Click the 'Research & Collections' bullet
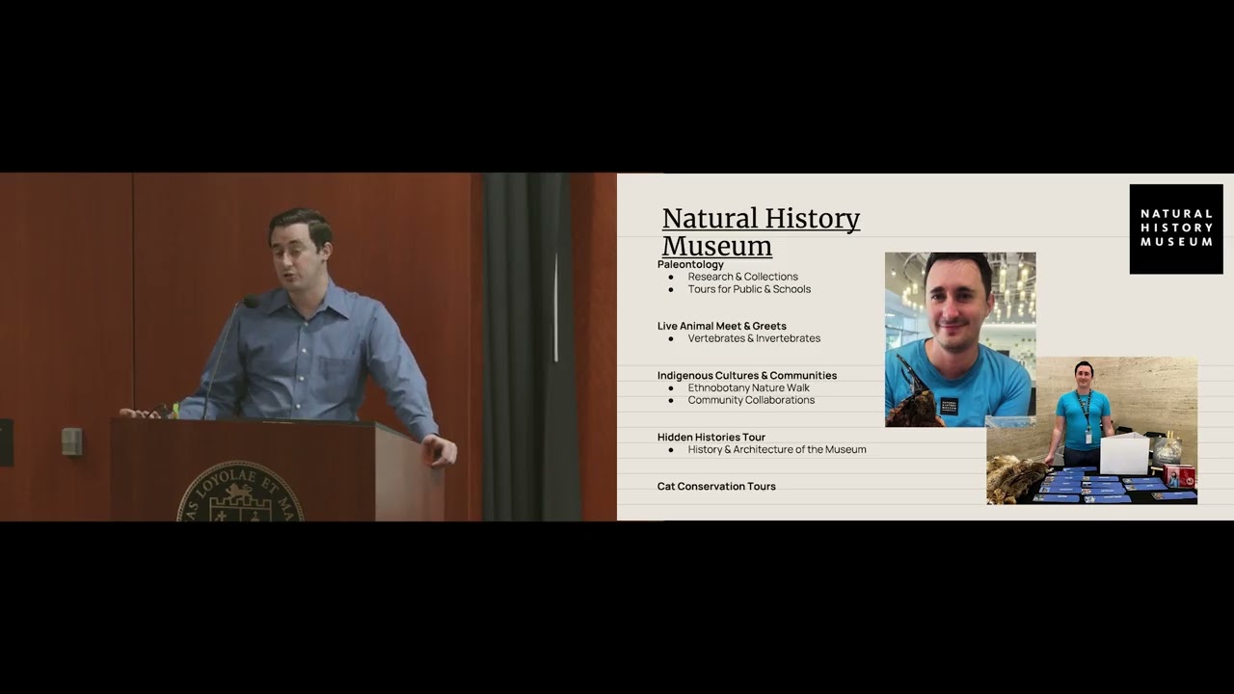 (x=742, y=277)
